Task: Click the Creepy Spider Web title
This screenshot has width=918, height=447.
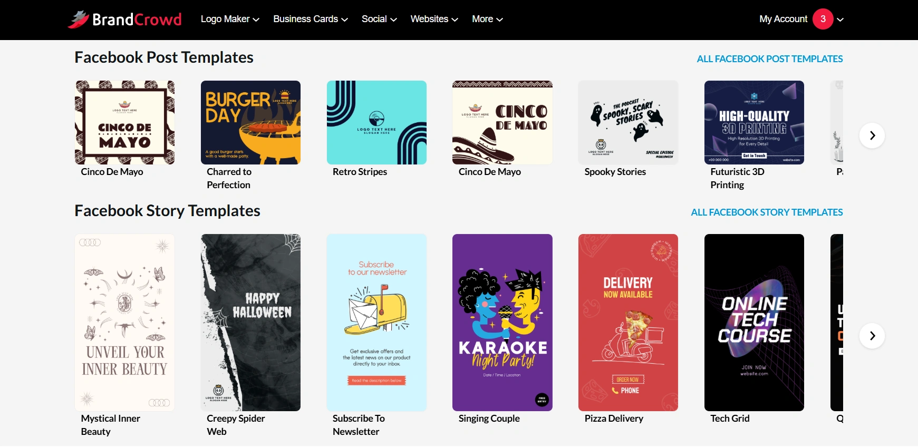Action: tap(236, 425)
